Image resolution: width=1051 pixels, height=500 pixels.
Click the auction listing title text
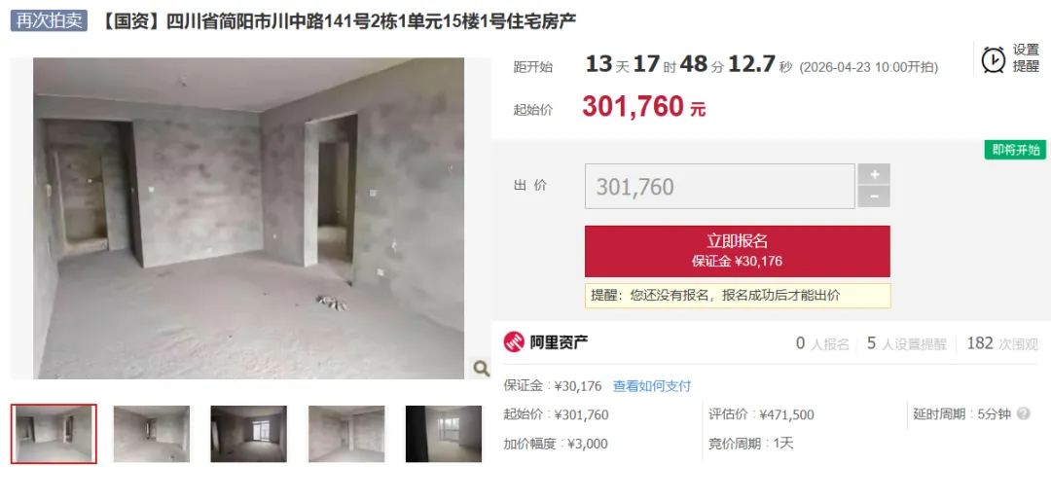(339, 21)
